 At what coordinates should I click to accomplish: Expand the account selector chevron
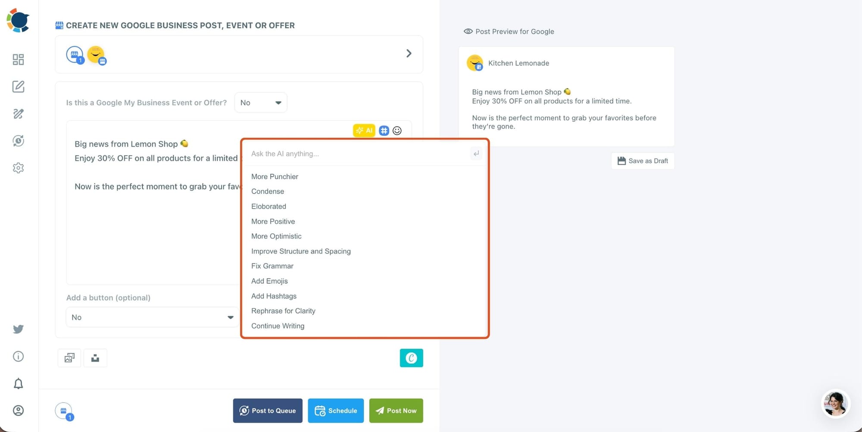[409, 53]
